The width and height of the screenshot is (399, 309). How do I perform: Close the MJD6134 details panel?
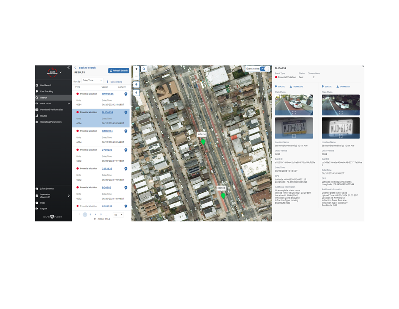[x=363, y=67]
